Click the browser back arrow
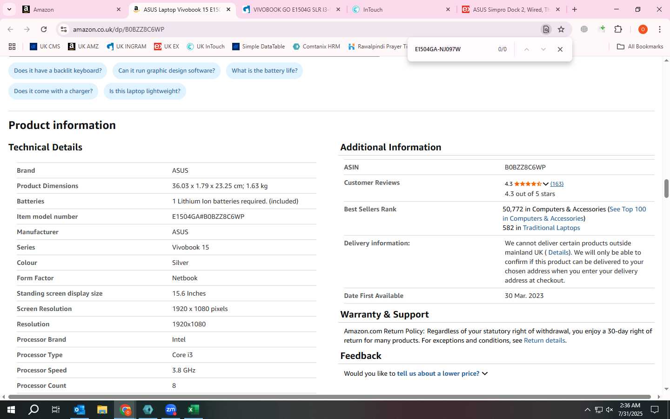 pyautogui.click(x=10, y=29)
